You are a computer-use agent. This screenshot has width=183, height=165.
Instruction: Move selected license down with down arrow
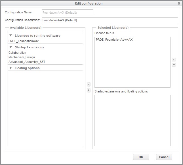pyautogui.click(x=174, y=65)
